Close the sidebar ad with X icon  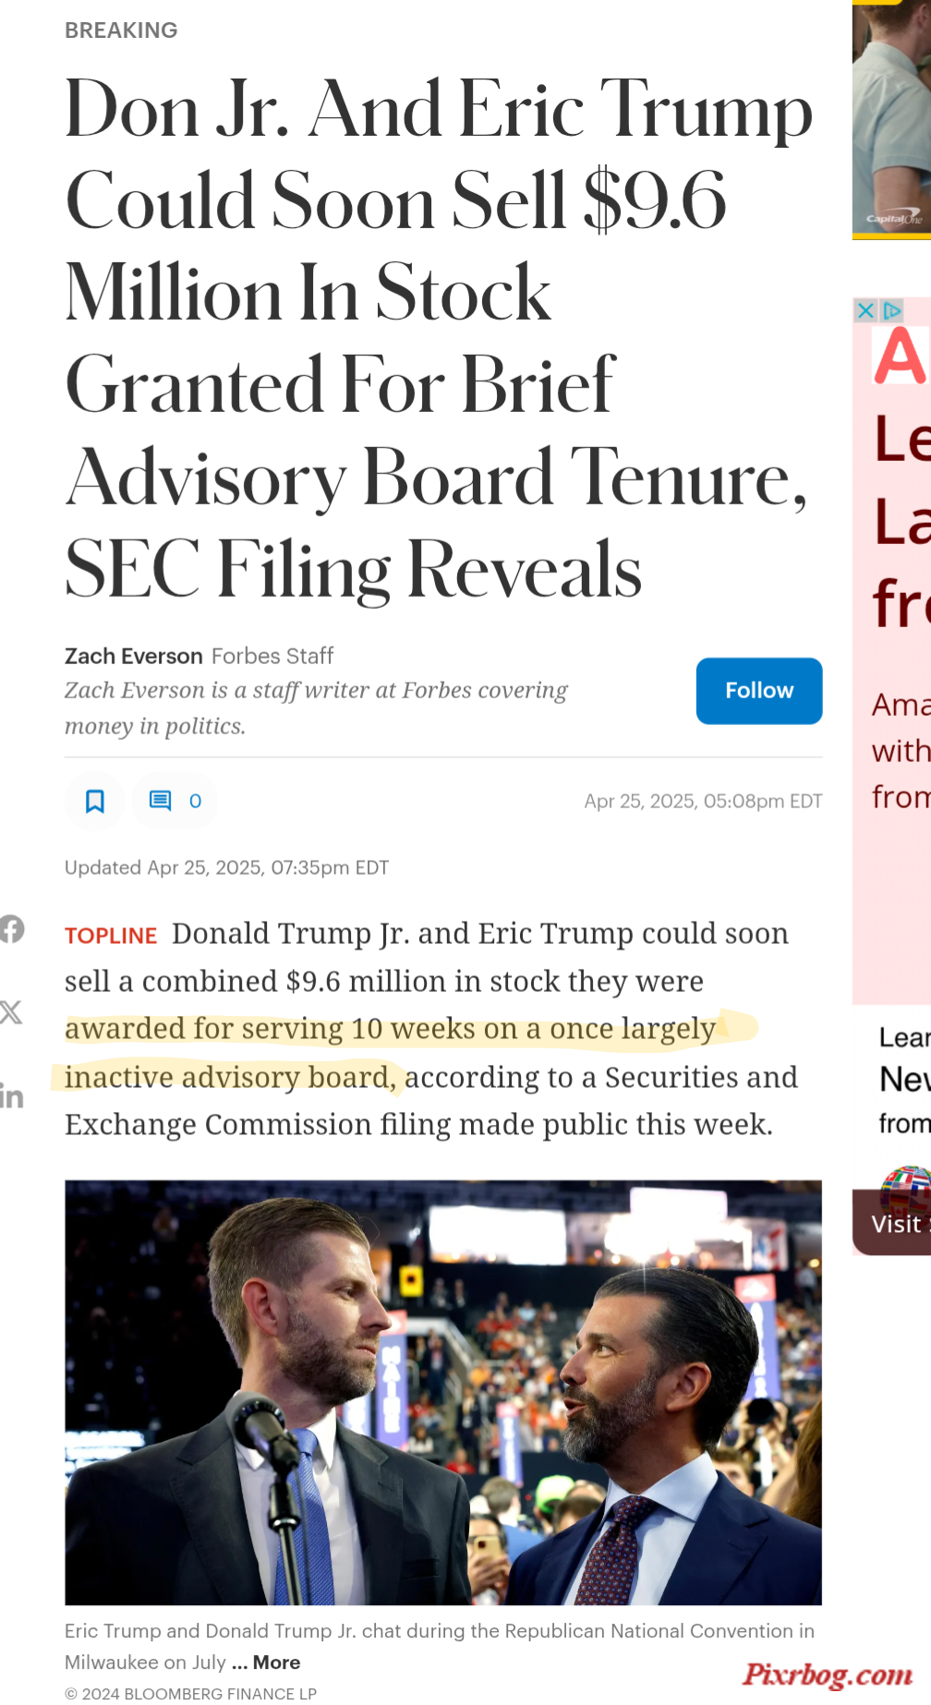coord(865,310)
